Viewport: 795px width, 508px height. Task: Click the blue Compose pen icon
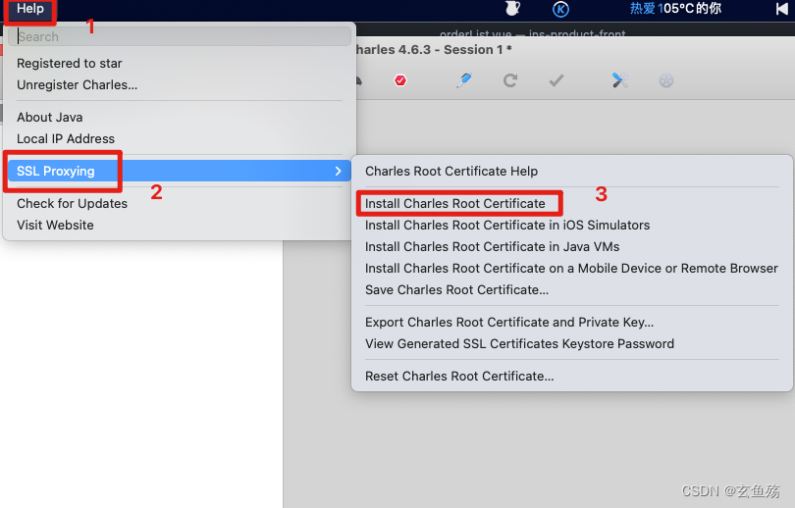coord(463,80)
